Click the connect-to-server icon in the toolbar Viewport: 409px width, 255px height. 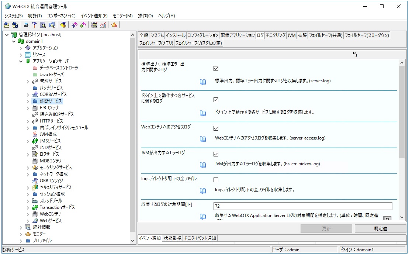point(6,25)
